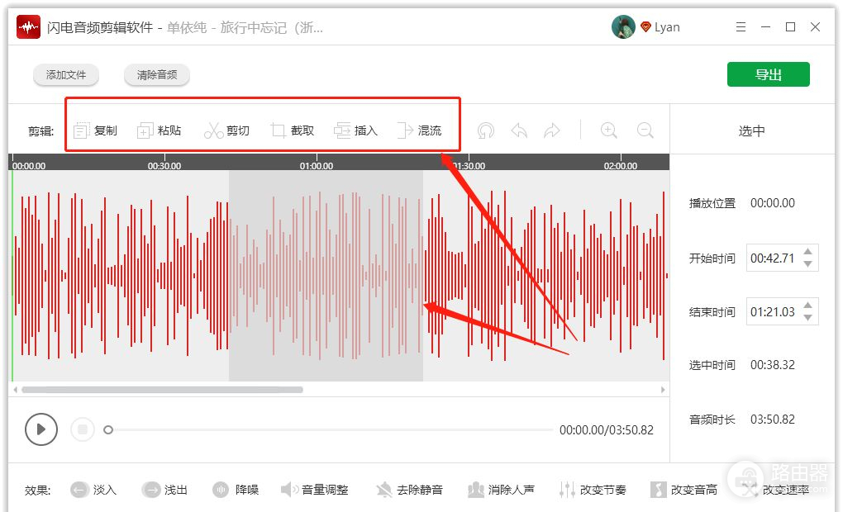
Task: Click the 复制 (copy) edit tool
Action: coord(95,130)
